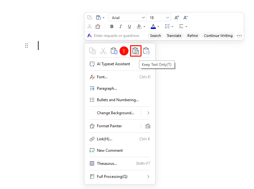
Task: Open the Font... dialog entry
Action: (120, 77)
